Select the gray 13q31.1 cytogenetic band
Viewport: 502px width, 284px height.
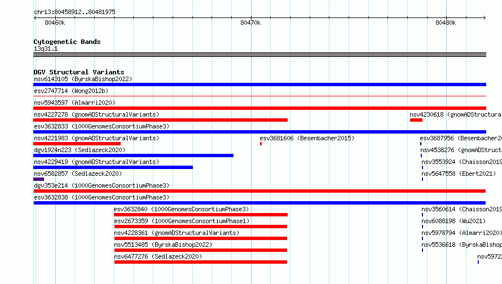[x=259, y=55]
